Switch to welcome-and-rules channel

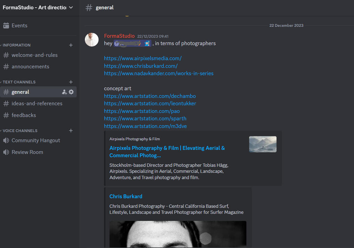click(x=34, y=55)
